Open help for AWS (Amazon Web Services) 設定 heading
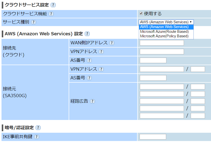This screenshot has height=142, width=211. click(x=87, y=34)
